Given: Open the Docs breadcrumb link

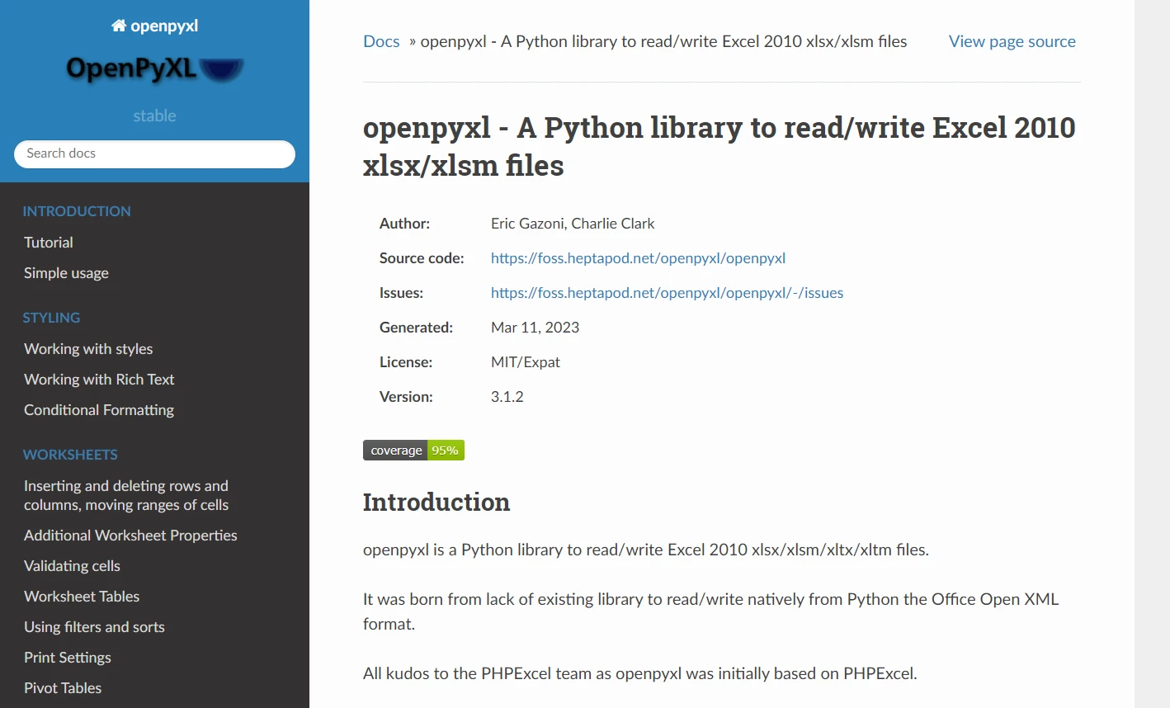Looking at the screenshot, I should (381, 41).
